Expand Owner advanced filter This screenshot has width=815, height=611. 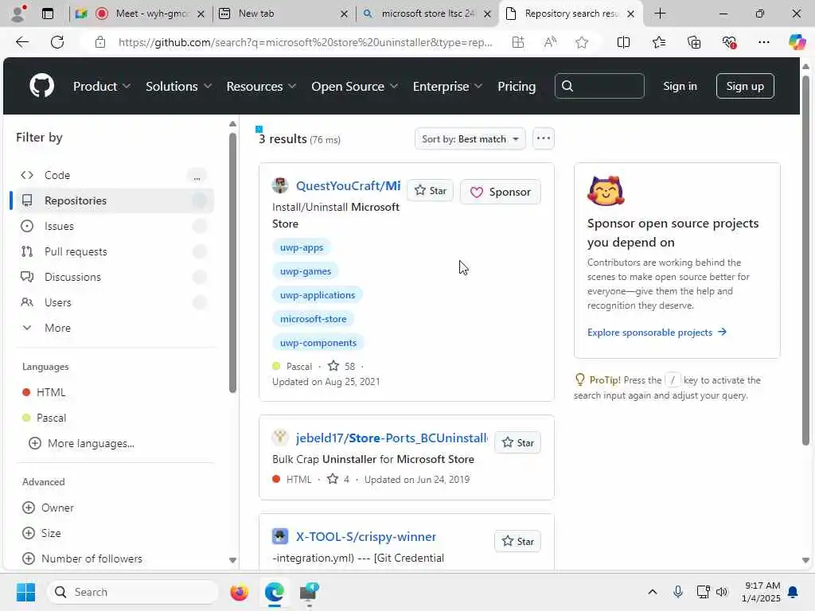(49, 508)
